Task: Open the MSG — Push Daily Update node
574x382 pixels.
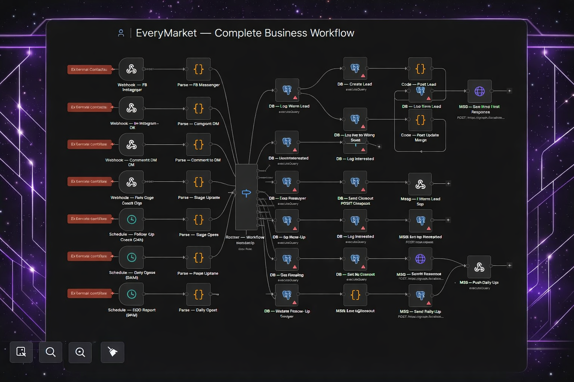Action: click(479, 267)
